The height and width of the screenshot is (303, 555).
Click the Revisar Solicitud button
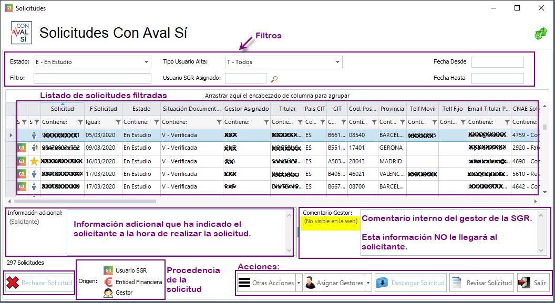coord(482,283)
